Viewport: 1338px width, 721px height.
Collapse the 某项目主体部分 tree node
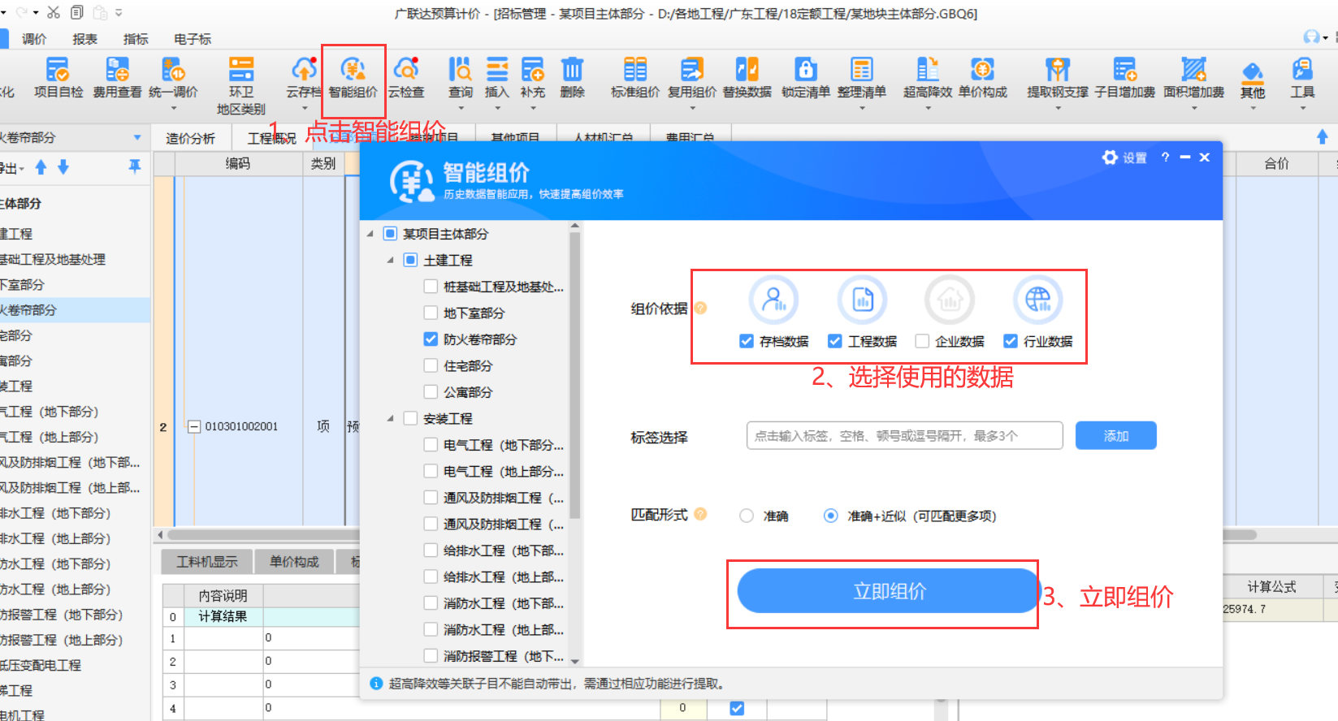click(x=370, y=234)
